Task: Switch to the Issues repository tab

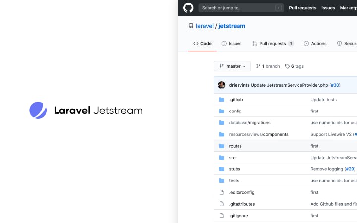Action: 232,43
